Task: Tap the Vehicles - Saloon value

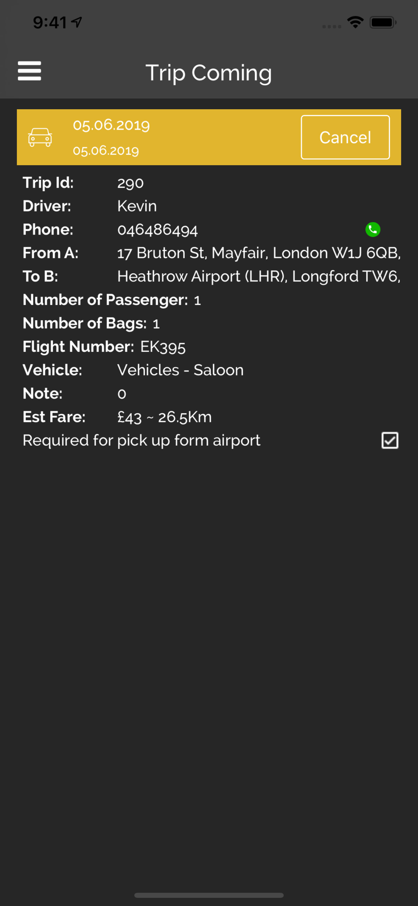Action: 180,370
